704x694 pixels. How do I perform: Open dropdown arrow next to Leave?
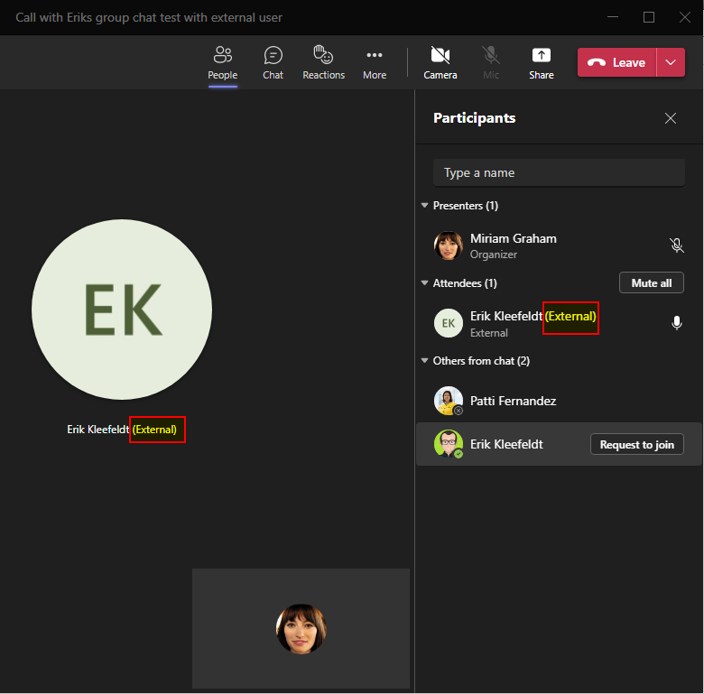671,62
